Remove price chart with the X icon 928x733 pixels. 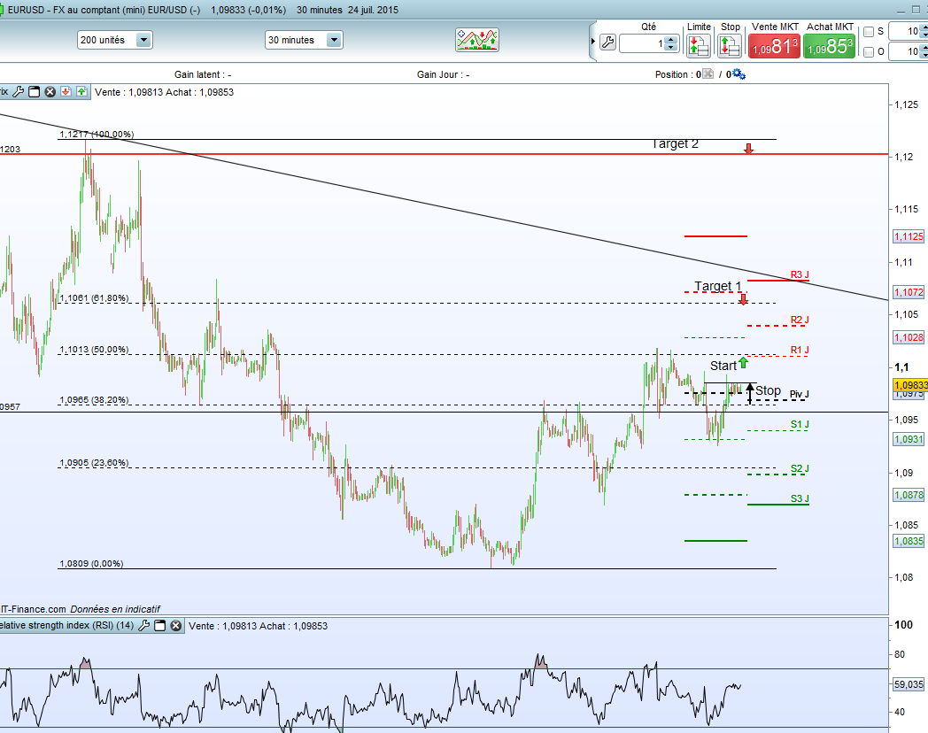[x=50, y=92]
